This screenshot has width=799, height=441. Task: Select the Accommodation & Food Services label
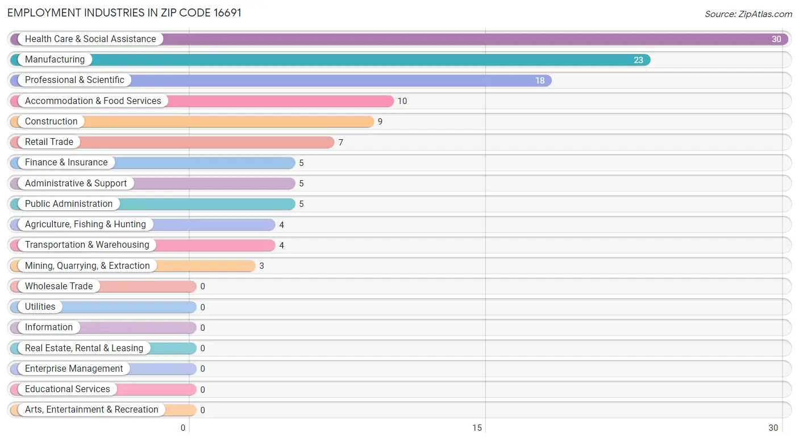(x=93, y=101)
